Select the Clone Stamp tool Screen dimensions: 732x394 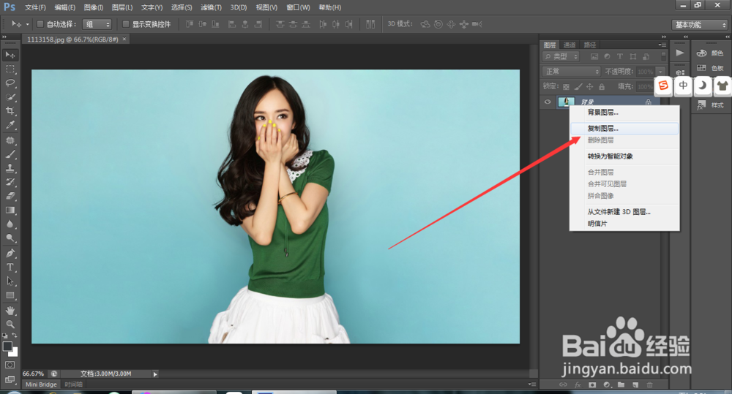[10, 168]
